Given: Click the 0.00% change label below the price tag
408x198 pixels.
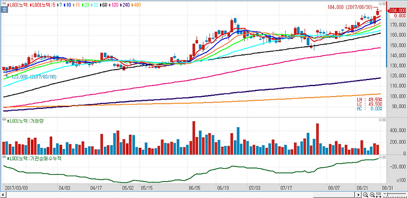Looking at the screenshot, I should [x=400, y=16].
